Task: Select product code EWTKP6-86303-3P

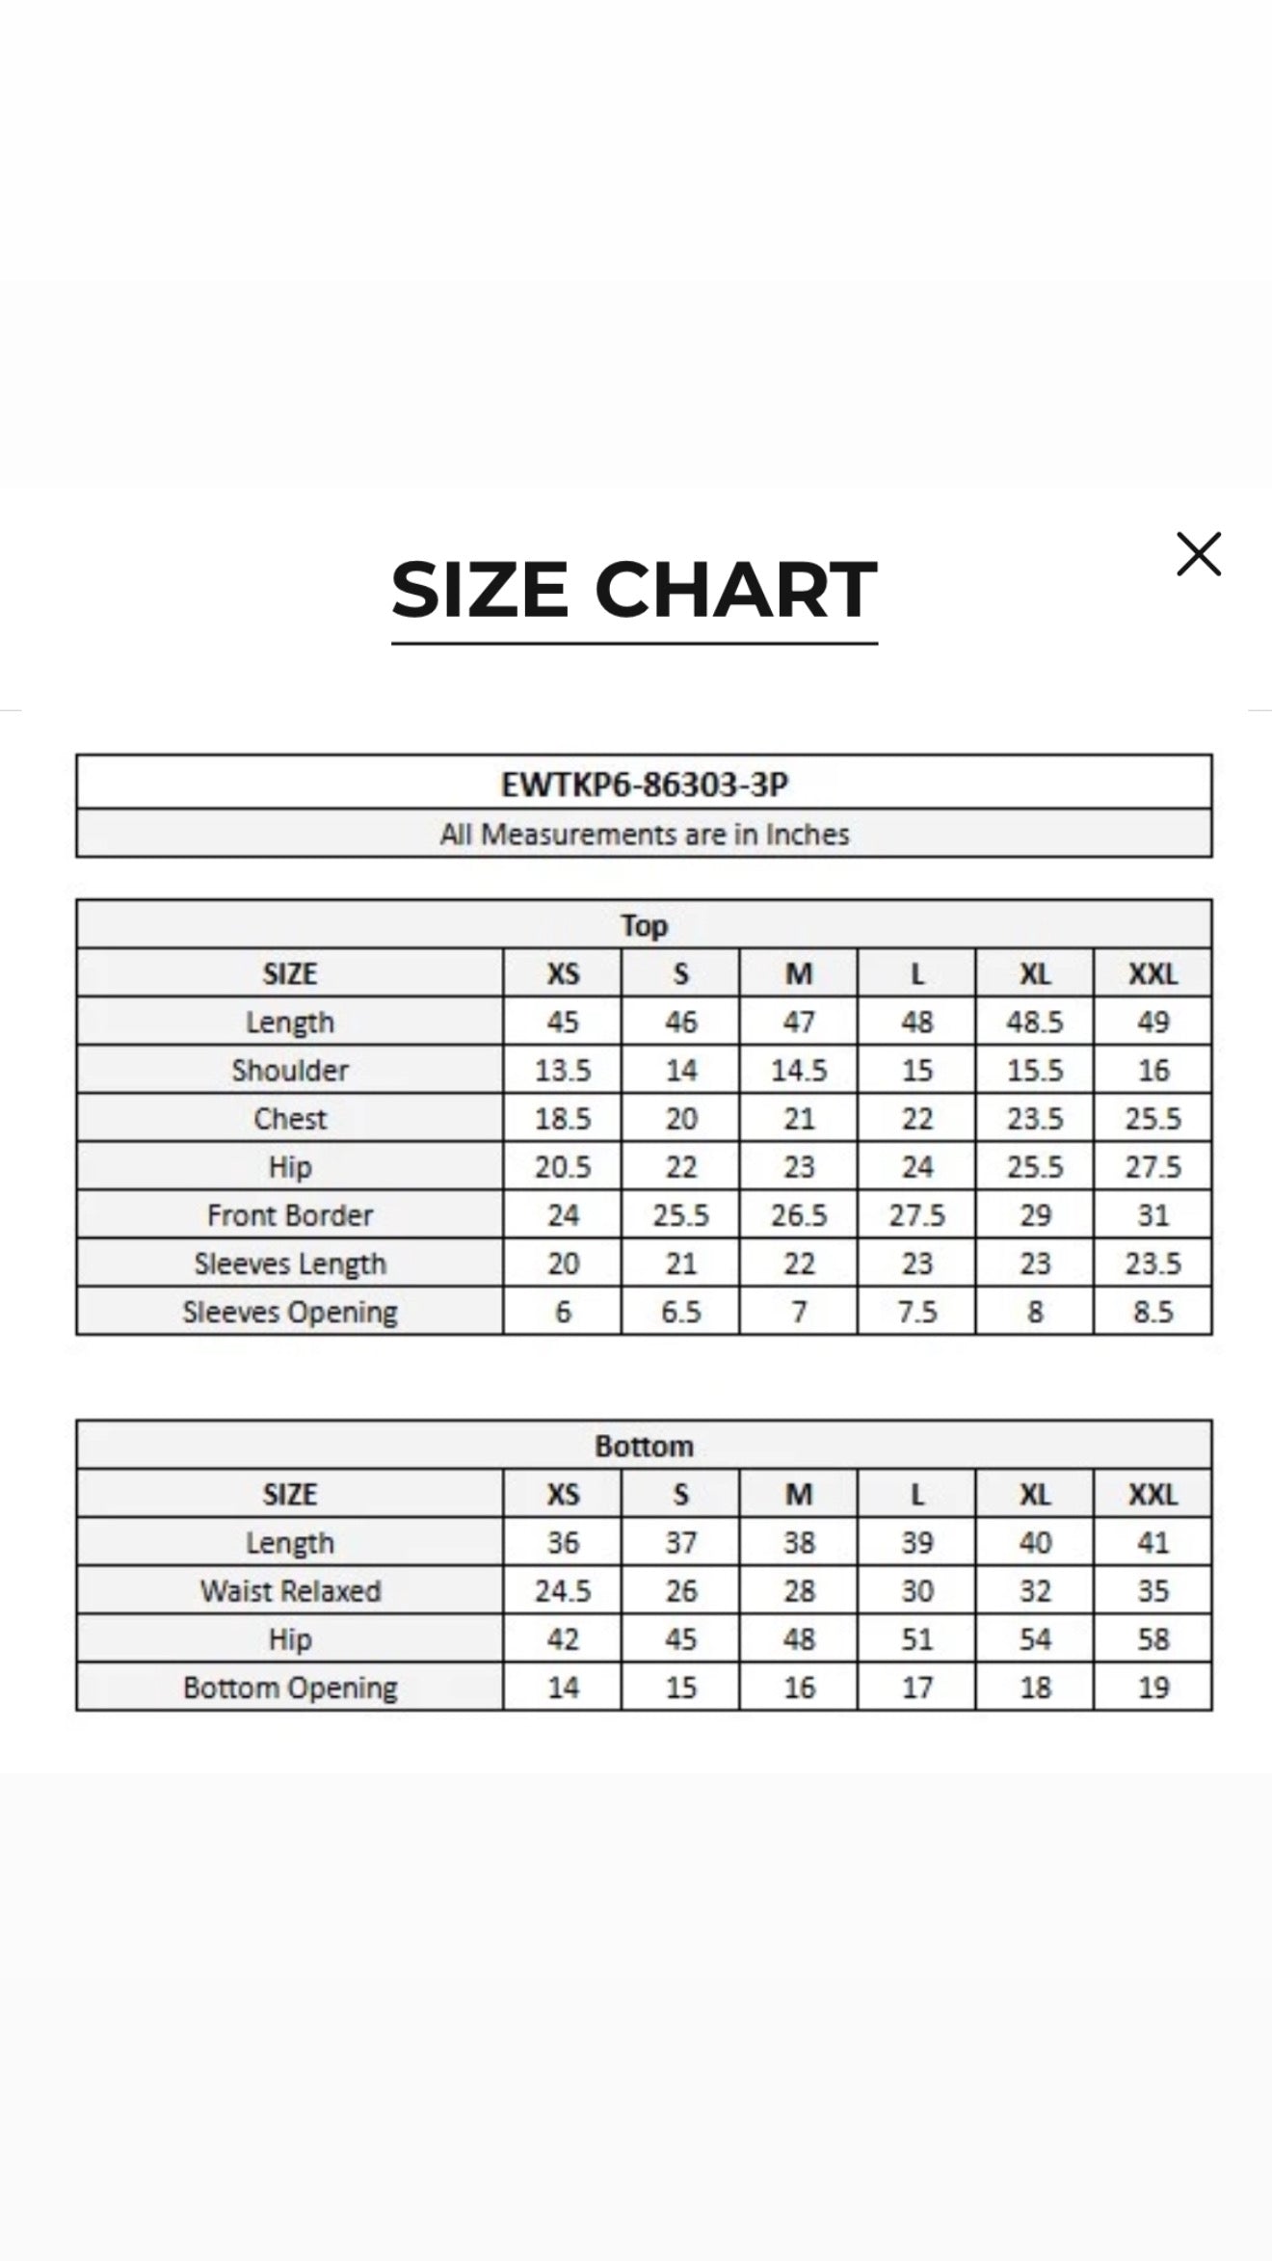Action: tap(644, 785)
